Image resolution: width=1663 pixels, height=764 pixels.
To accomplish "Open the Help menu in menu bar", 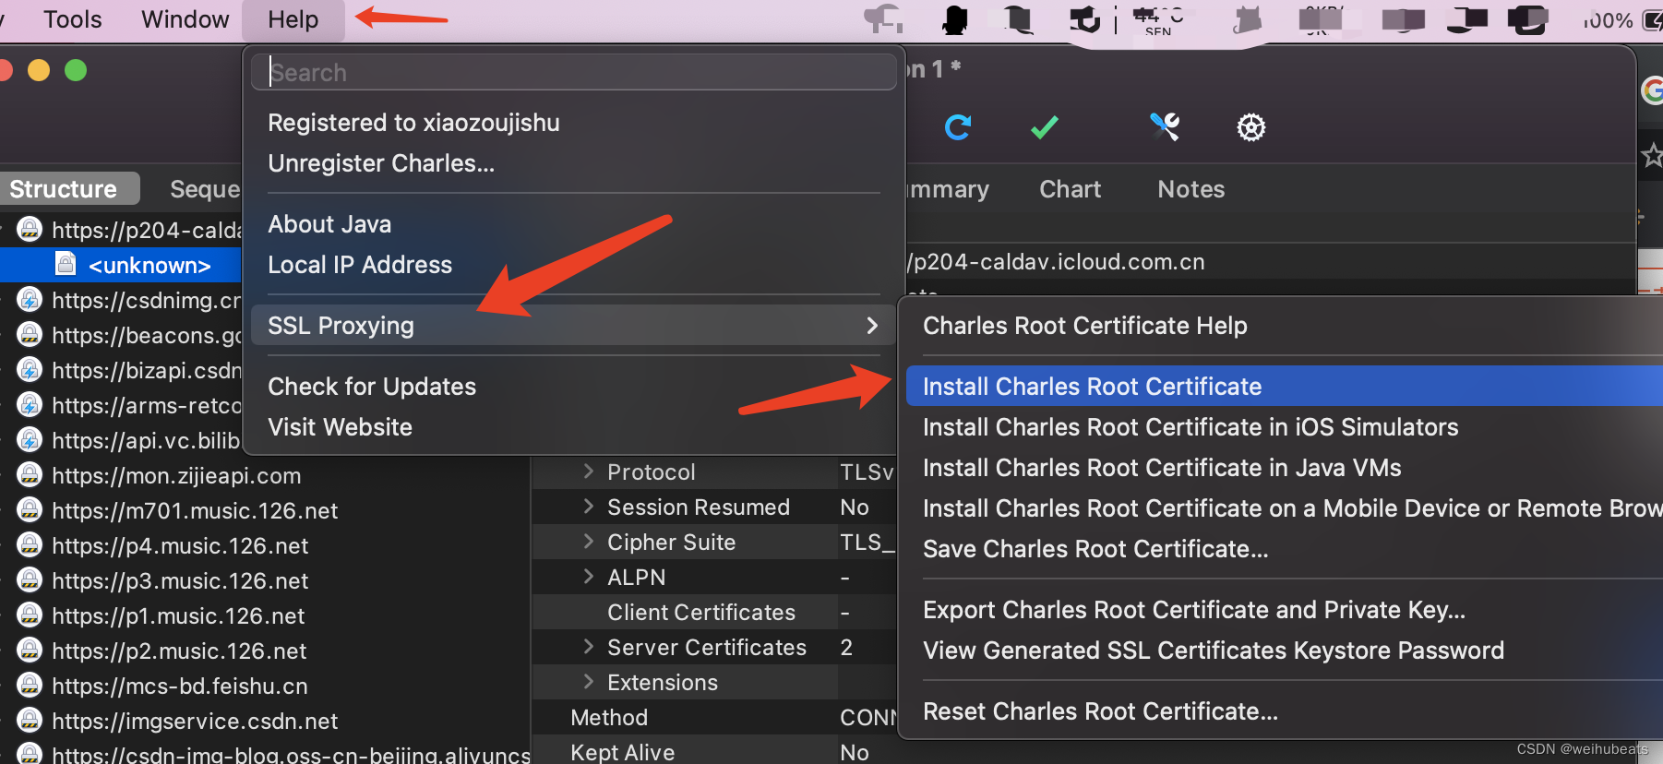I will (x=293, y=19).
